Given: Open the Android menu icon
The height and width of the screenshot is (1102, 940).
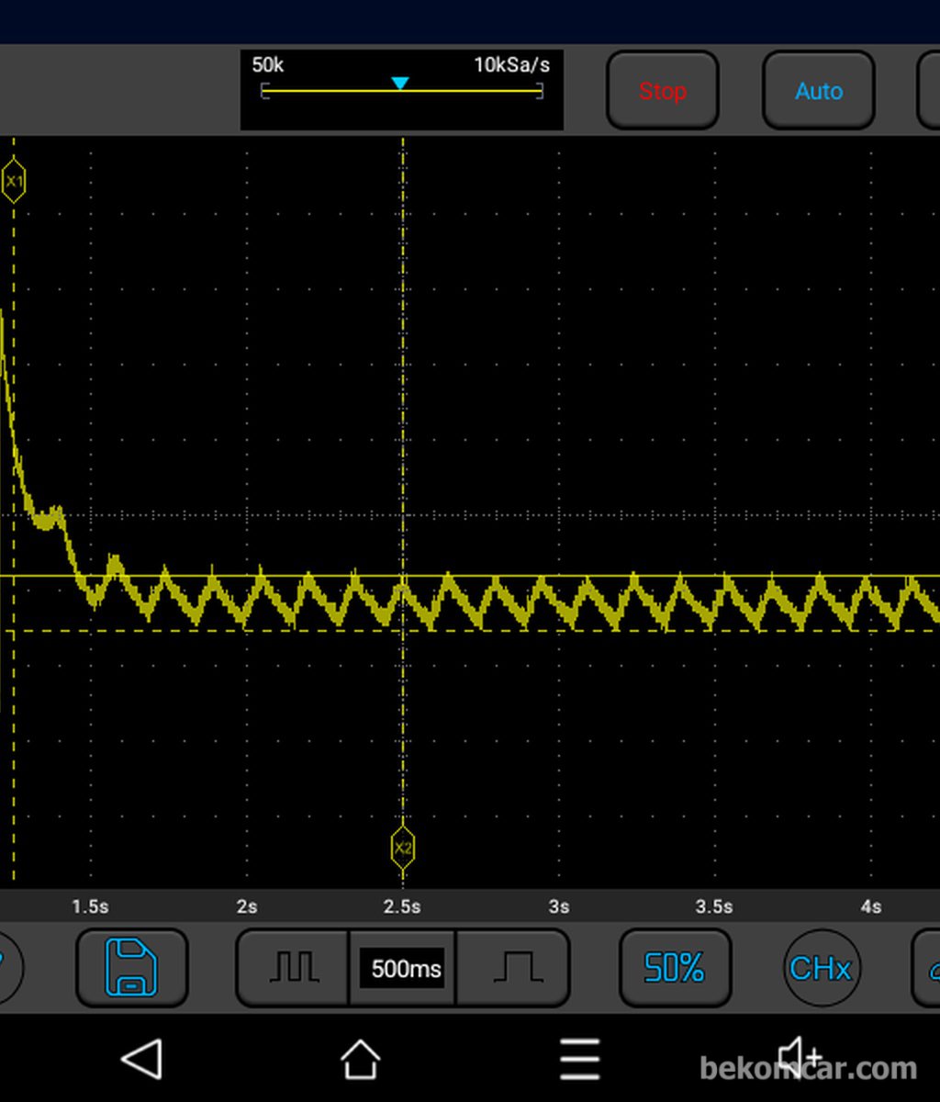Looking at the screenshot, I should (x=580, y=1060).
